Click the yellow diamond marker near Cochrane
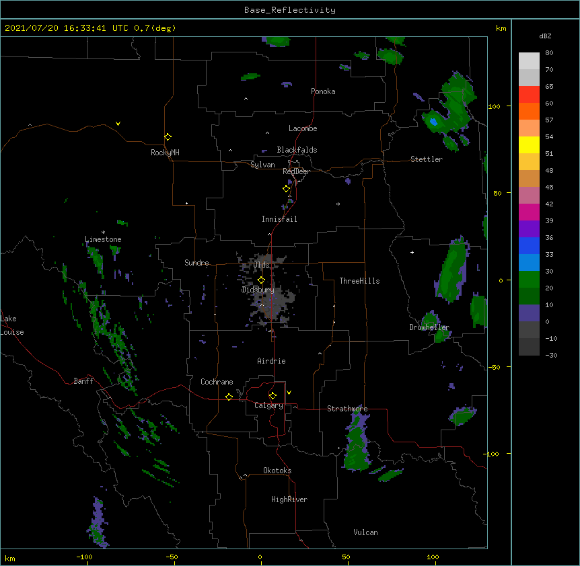 tap(229, 397)
